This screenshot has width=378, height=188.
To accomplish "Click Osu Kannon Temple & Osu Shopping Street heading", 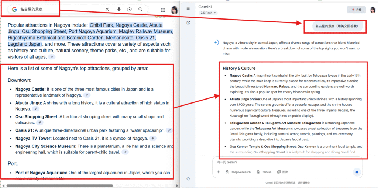I will point(263,146).
